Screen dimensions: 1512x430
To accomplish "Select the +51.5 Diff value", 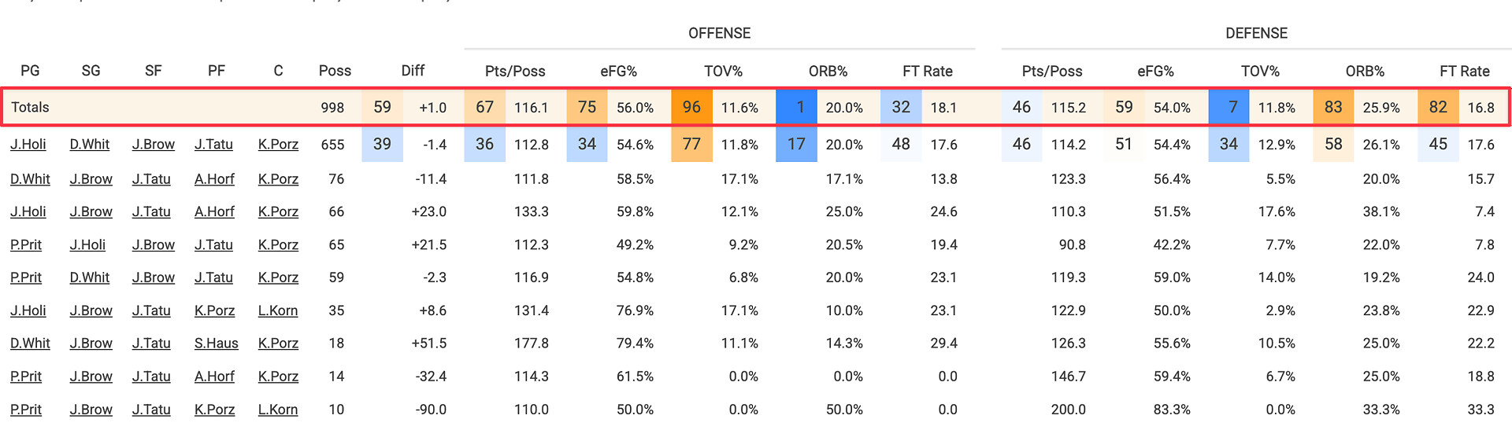I will (x=429, y=344).
